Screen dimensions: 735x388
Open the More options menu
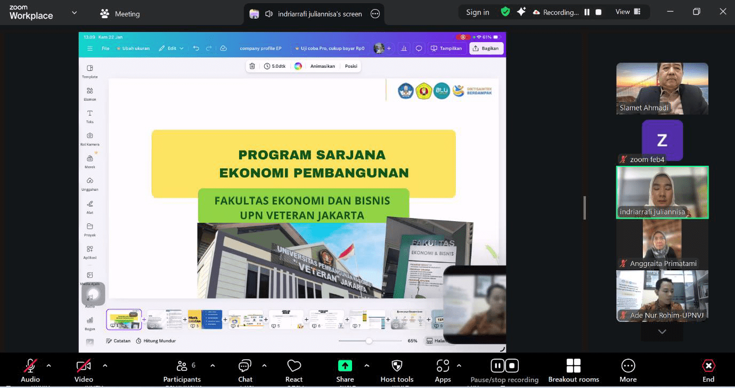click(x=628, y=370)
